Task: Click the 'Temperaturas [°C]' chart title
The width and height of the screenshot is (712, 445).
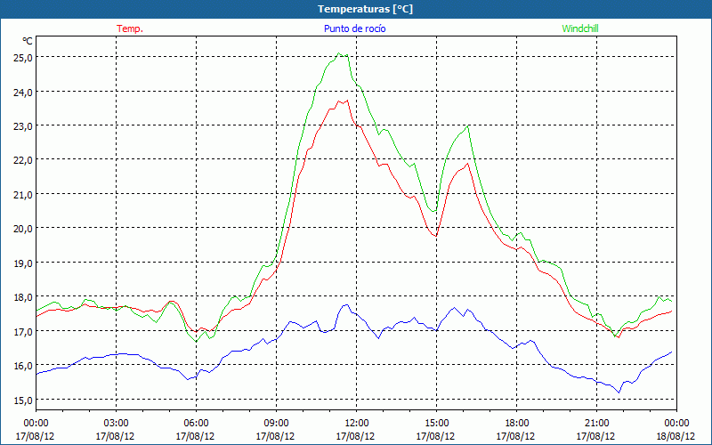Action: coord(365,9)
